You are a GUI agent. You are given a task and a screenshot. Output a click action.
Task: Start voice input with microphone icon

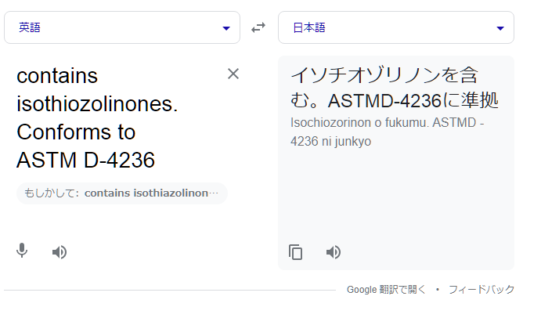(22, 251)
